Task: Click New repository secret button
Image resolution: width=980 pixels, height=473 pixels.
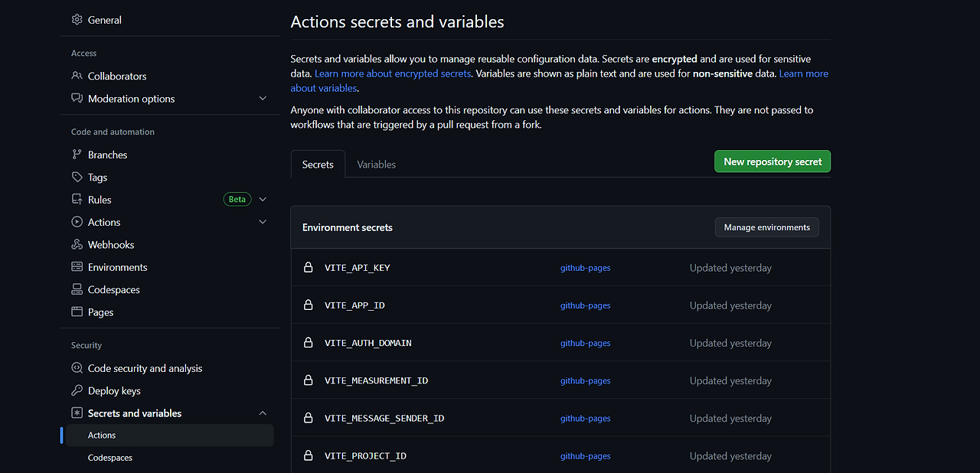Action: pos(773,161)
